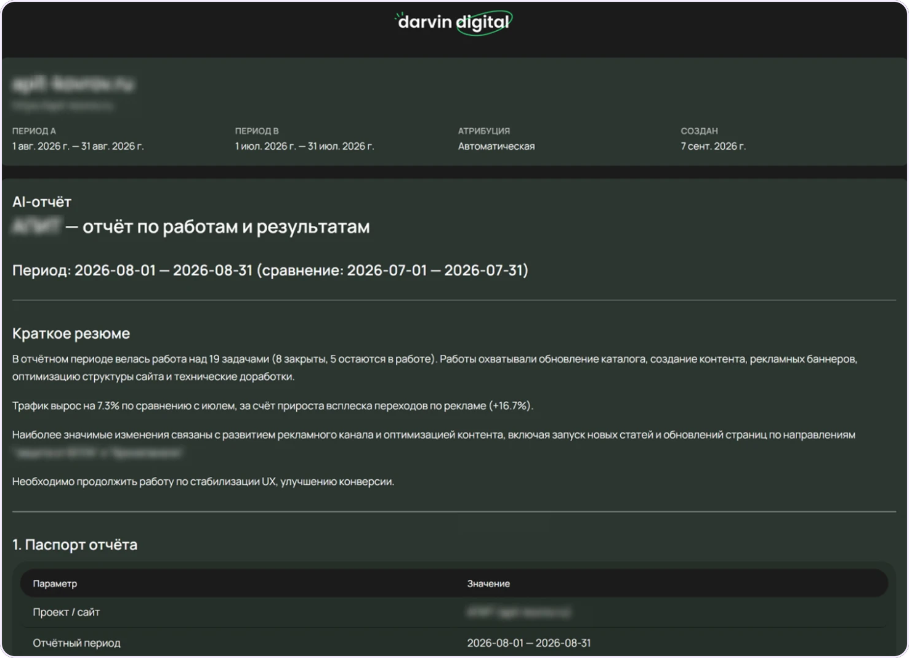Click the 'Параметр' column header

55,583
